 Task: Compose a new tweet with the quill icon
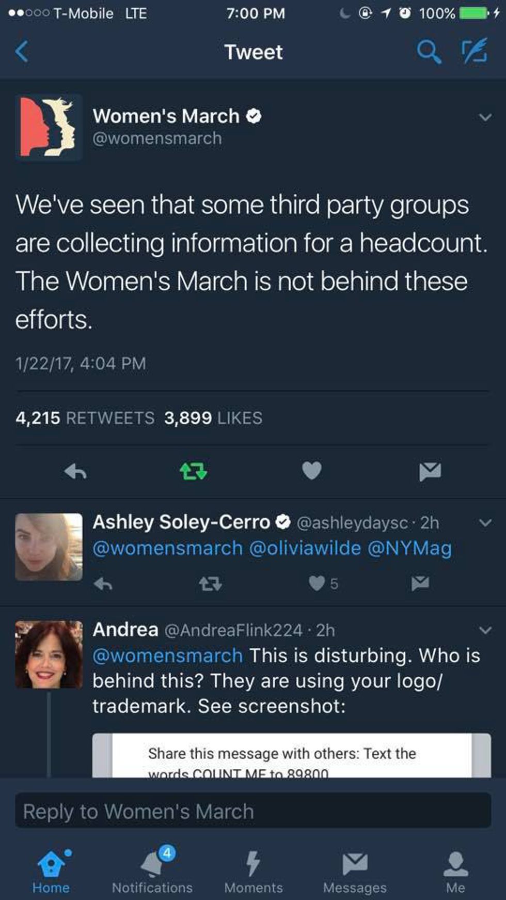coord(474,51)
